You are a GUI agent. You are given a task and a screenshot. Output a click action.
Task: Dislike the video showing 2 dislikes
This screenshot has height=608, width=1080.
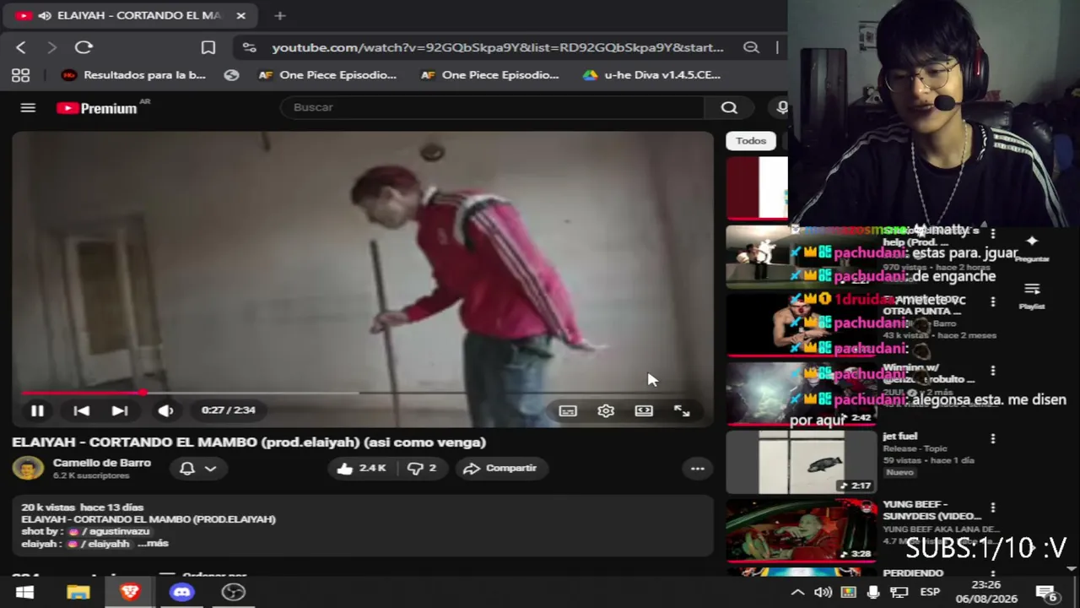(422, 468)
